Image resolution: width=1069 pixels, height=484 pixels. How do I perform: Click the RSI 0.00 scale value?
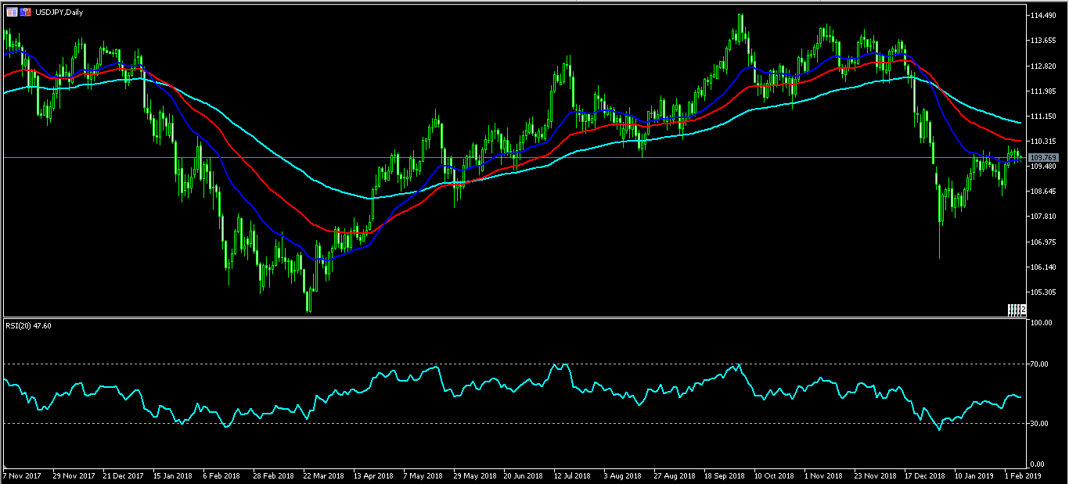[x=1039, y=465]
